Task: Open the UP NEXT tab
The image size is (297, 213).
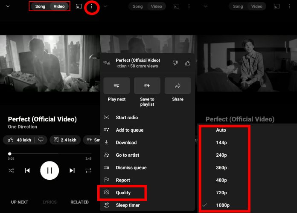Action: tap(20, 202)
